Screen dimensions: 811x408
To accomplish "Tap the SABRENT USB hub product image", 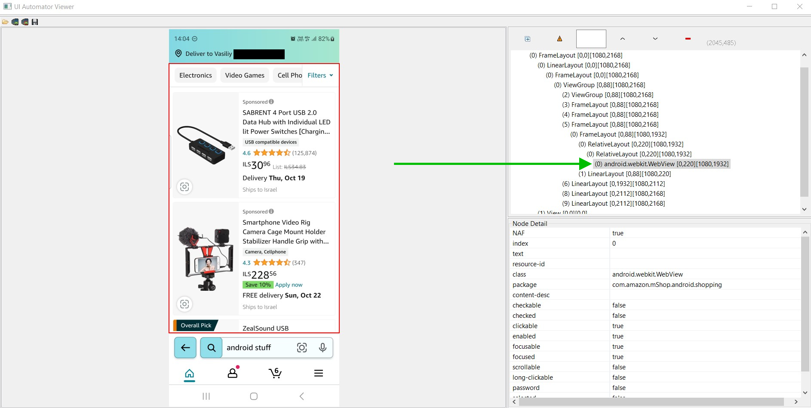I will (x=206, y=145).
